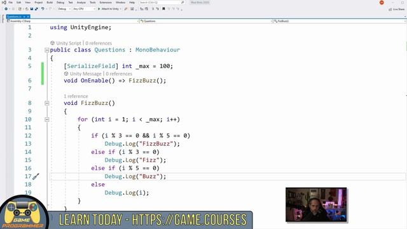Click '0 references' CodeLens above OnEnable
This screenshot has width=407, height=229.
[119, 74]
